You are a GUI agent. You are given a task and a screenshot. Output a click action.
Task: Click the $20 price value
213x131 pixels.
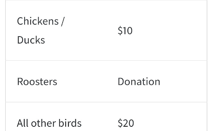126,123
